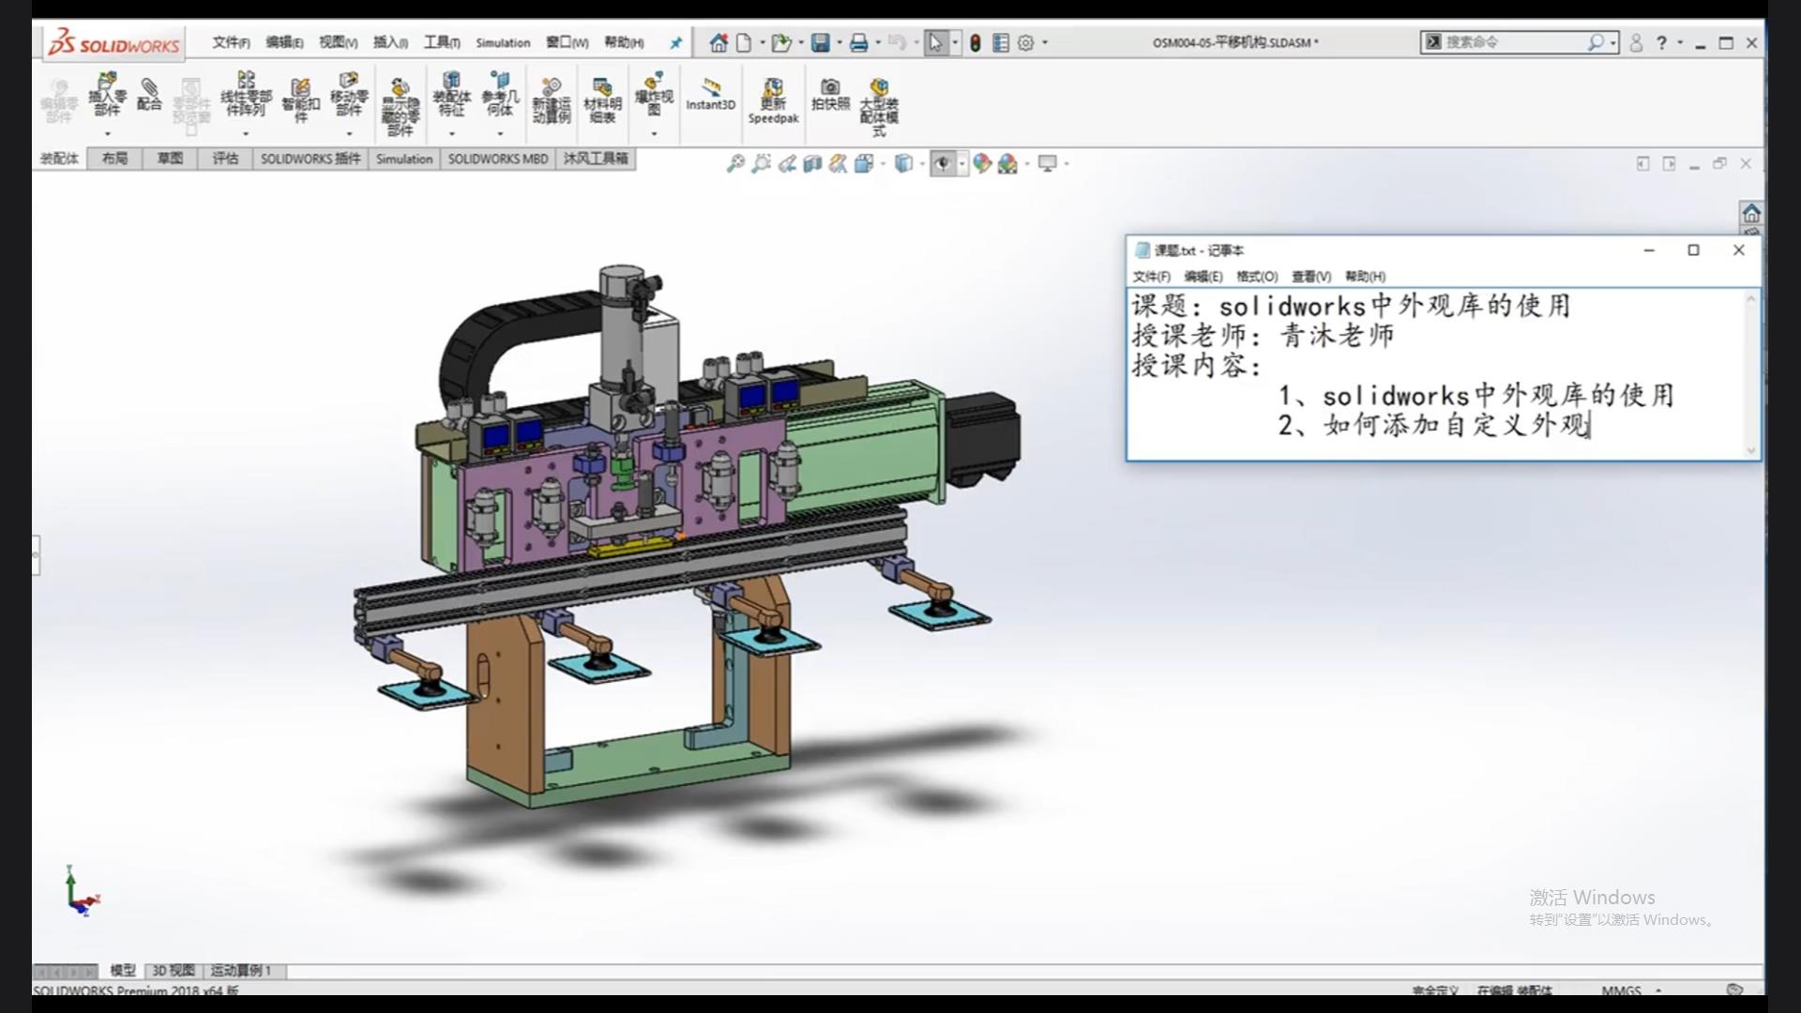Expand the Exploded View dropdown arrow
Screen dimensions: 1801x1013
click(654, 134)
